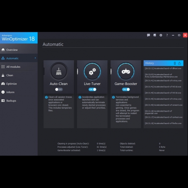This screenshot has height=188, width=188.
Task: Click 'Cleaning in progress (Auto-Clean)' label
Action: pyautogui.click(x=73, y=144)
